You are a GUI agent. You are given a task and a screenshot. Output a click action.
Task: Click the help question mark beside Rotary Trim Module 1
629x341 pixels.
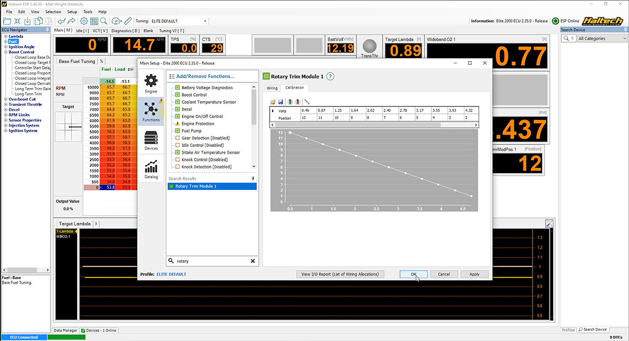[330, 77]
